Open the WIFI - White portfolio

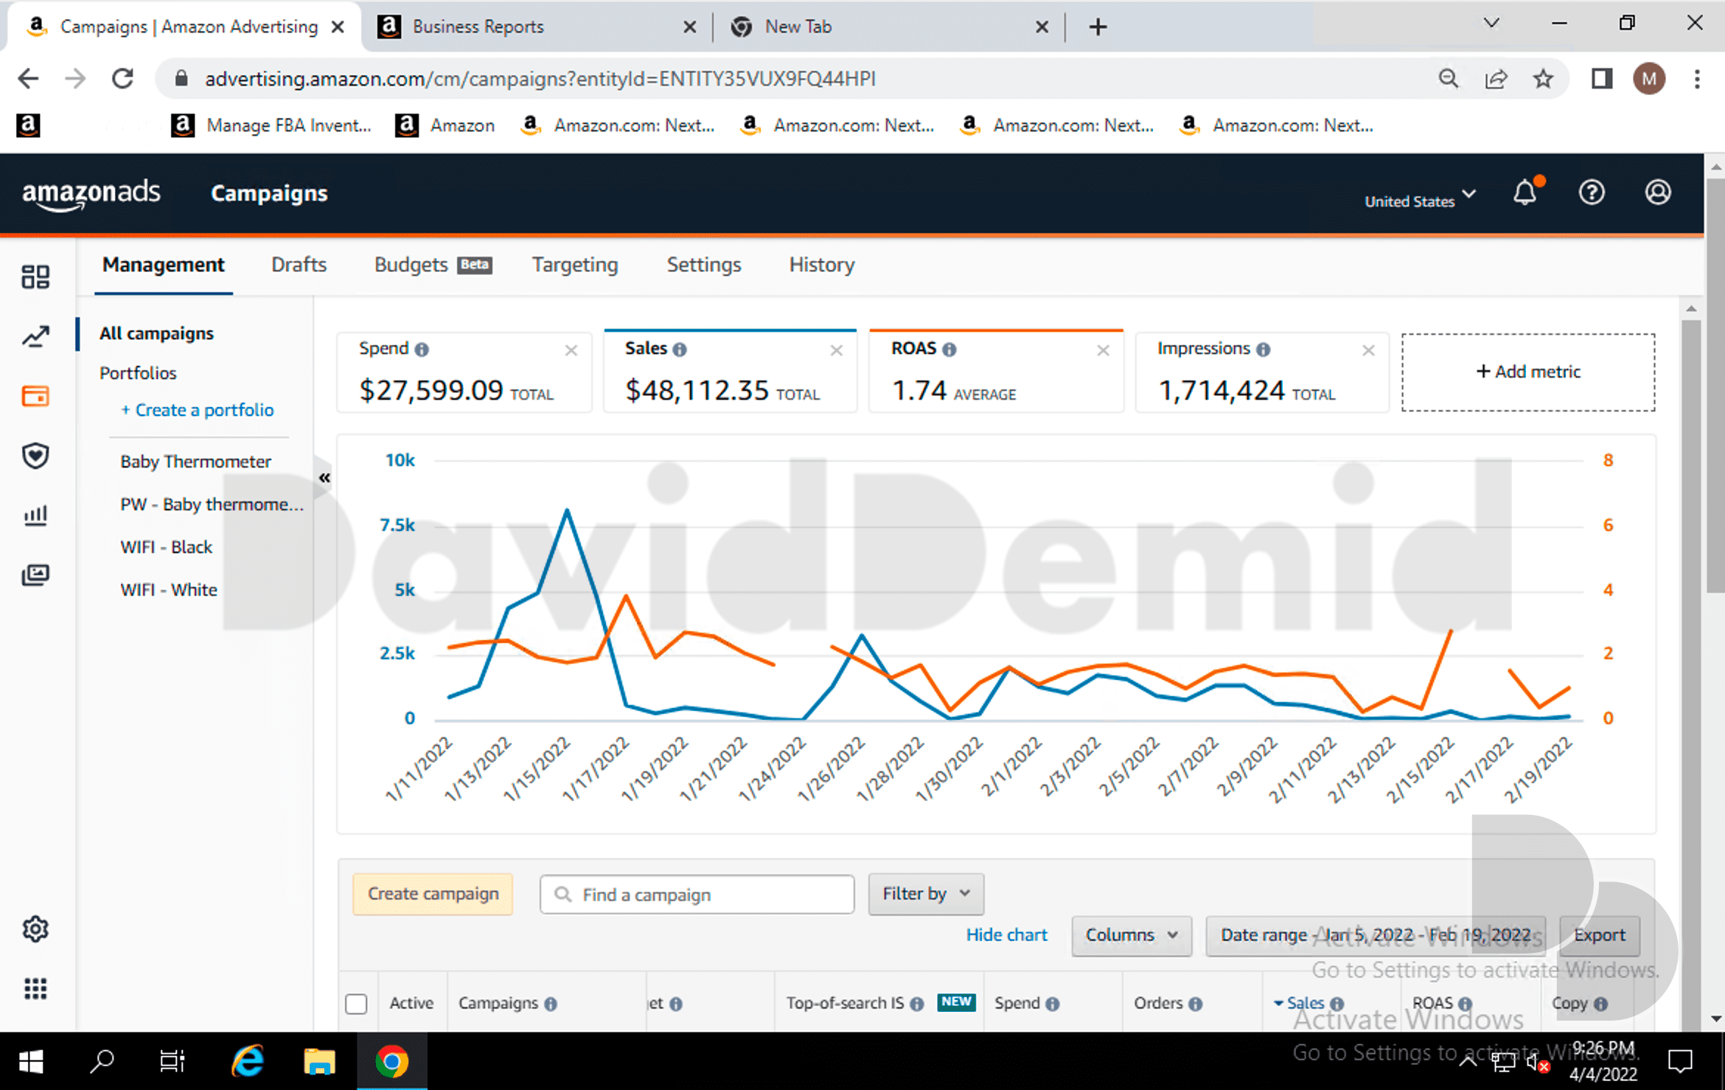[169, 590]
